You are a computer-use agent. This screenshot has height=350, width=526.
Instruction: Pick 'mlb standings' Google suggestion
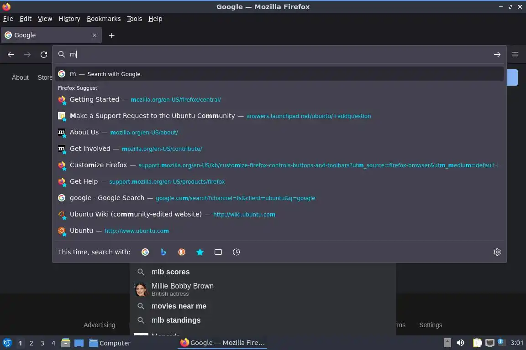tap(263, 320)
